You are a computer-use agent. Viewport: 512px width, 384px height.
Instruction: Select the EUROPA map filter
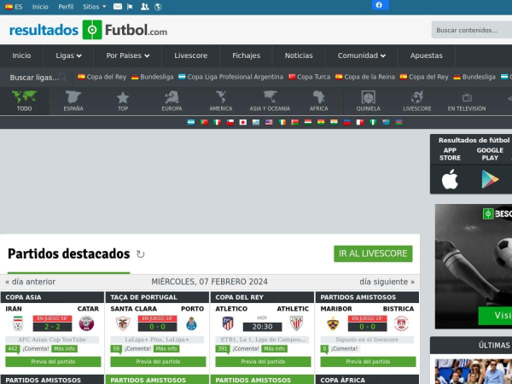[172, 102]
